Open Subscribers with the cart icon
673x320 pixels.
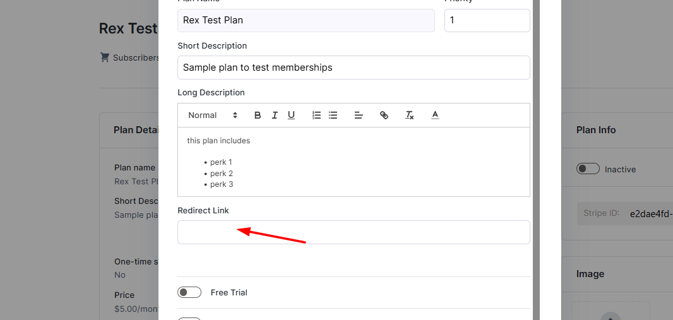point(129,57)
